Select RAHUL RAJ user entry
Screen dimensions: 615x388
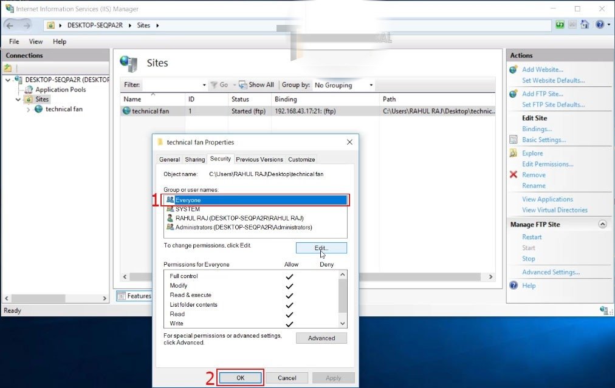(x=256, y=218)
